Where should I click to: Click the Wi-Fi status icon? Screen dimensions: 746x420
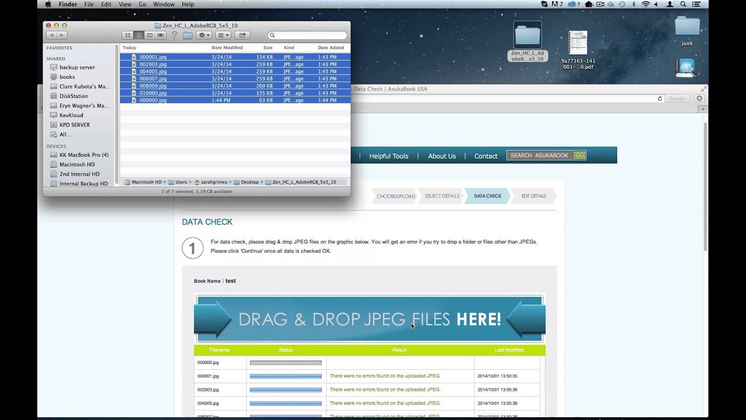pyautogui.click(x=646, y=4)
